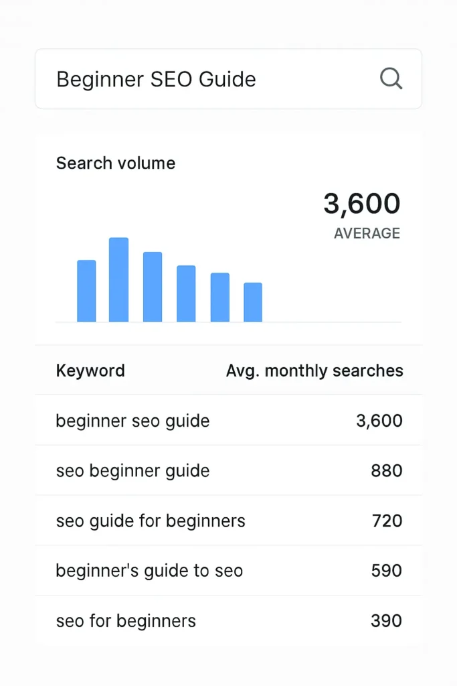Click the AVERAGE label beneath 3,600

[367, 233]
